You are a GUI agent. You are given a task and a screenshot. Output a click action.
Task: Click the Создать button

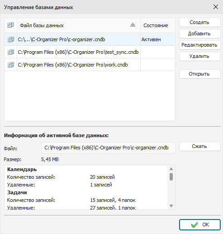[199, 23]
